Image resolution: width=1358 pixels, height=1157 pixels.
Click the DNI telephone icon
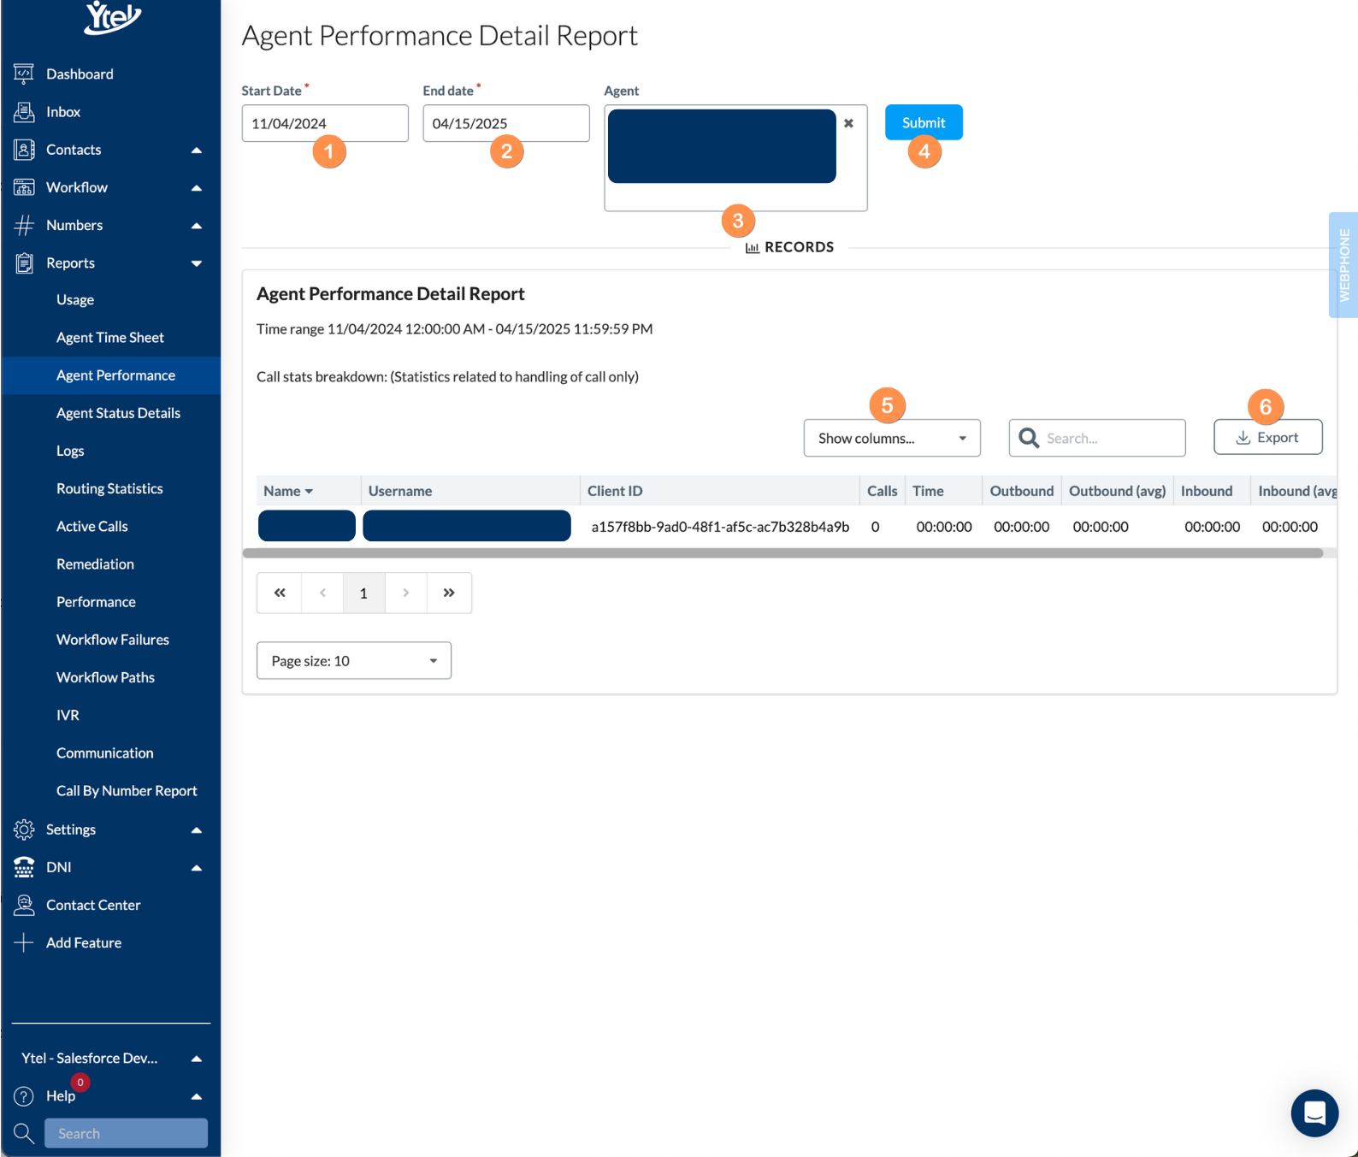(x=24, y=867)
